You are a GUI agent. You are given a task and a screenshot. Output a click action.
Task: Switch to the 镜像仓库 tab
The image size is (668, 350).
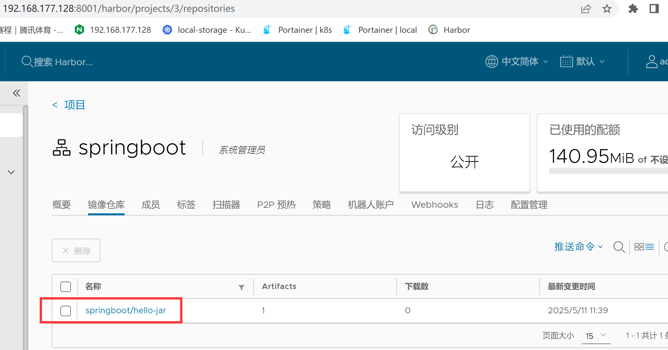106,205
